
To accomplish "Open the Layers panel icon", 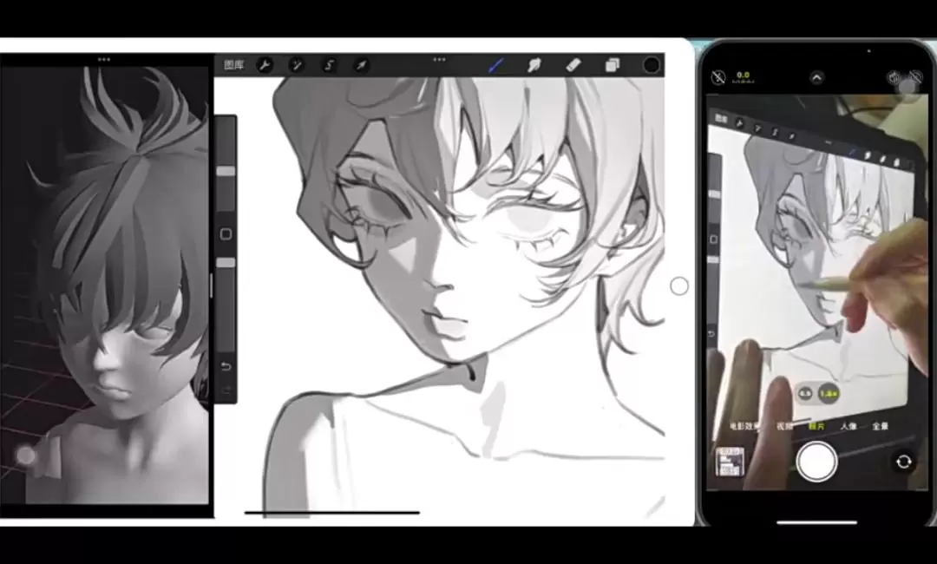I will click(612, 64).
